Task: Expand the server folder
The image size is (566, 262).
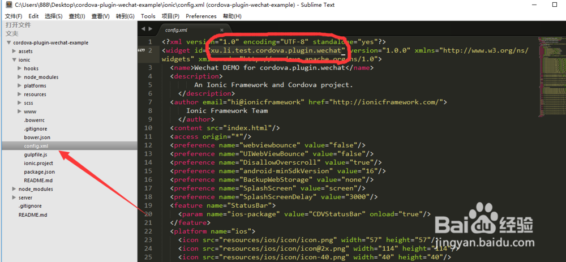Action: pyautogui.click(x=14, y=197)
